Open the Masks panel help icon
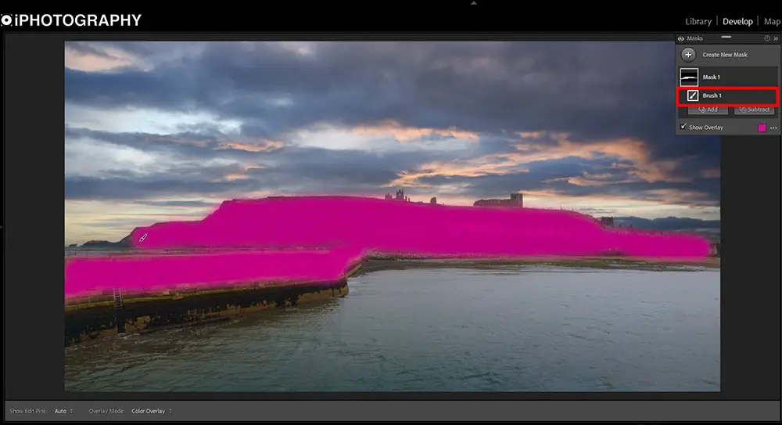 766,38
